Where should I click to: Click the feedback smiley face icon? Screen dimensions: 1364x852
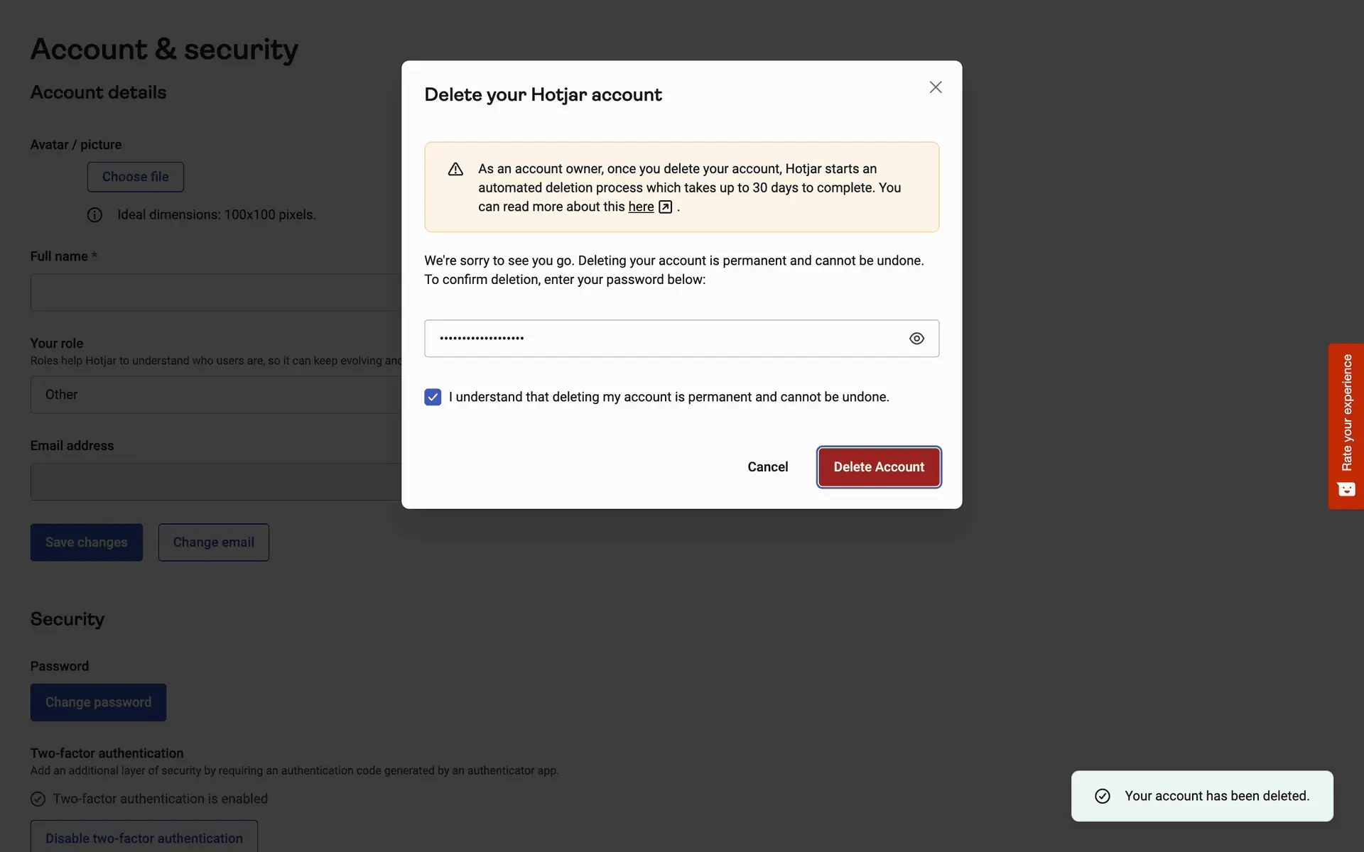point(1346,489)
